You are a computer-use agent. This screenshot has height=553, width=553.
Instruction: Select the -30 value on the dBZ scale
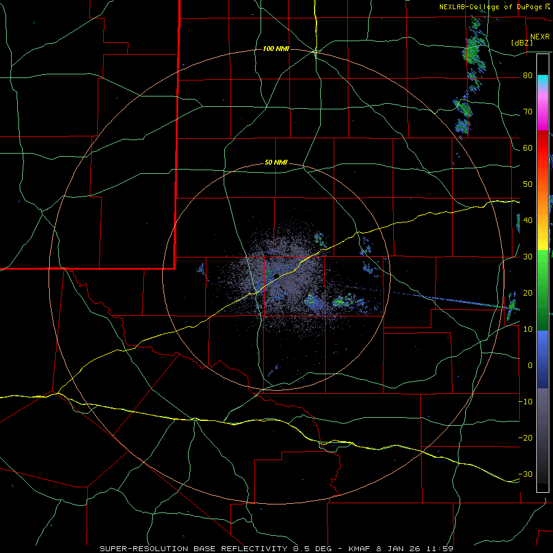pos(525,474)
